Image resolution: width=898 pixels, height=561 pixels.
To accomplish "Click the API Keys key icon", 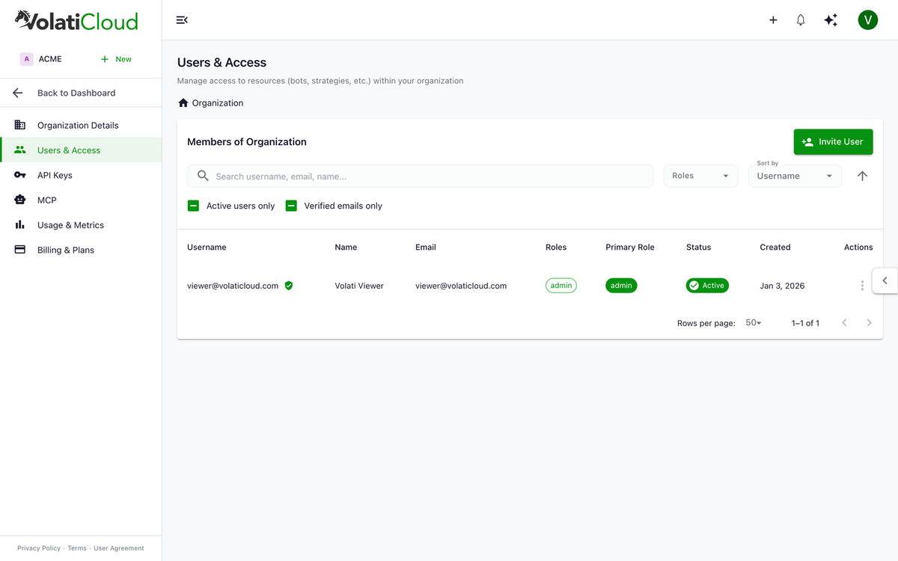I will click(x=20, y=175).
